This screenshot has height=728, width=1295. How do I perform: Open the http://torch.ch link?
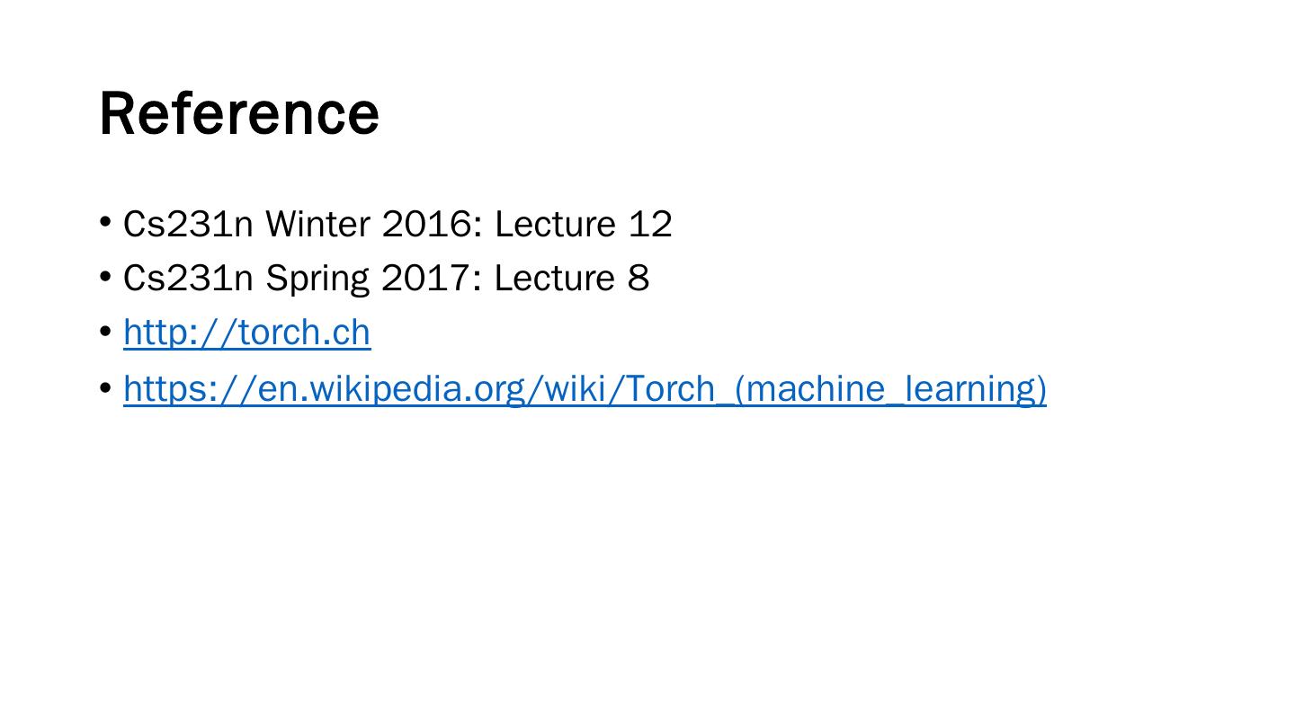pyautogui.click(x=246, y=333)
